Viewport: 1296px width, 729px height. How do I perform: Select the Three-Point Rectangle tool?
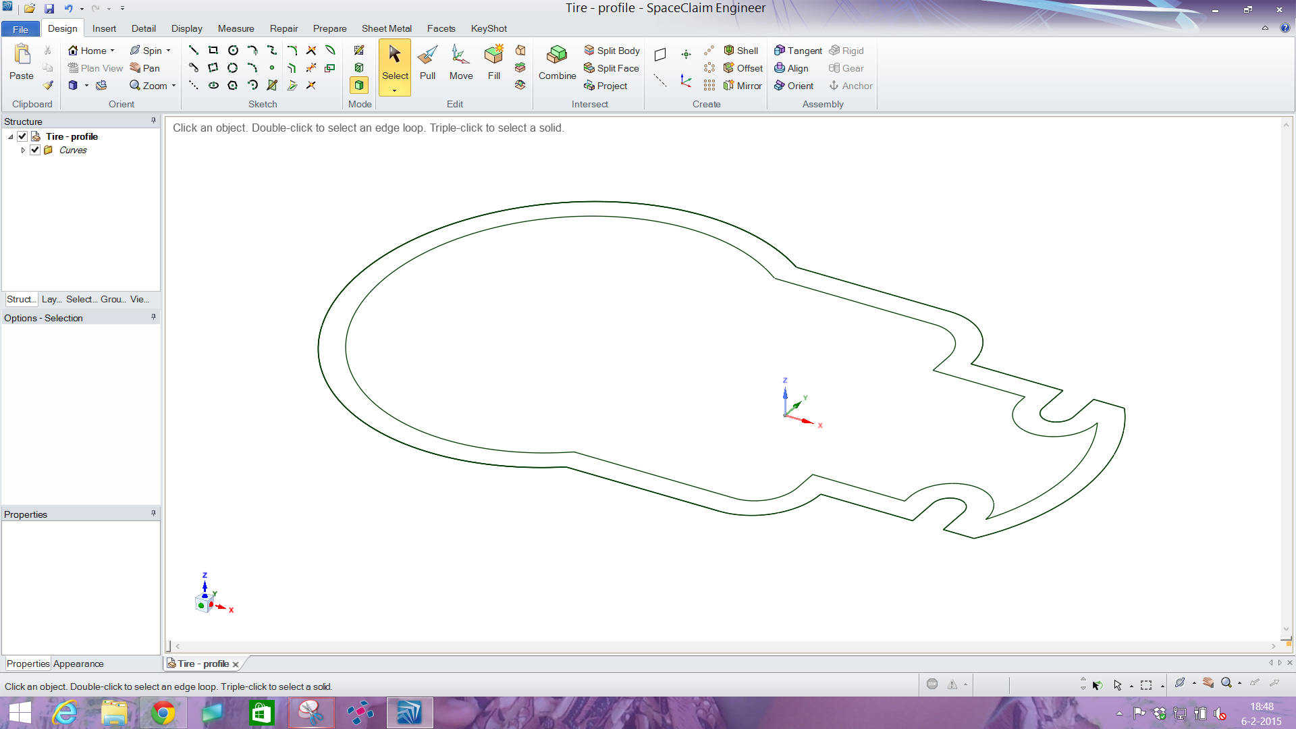(x=213, y=68)
